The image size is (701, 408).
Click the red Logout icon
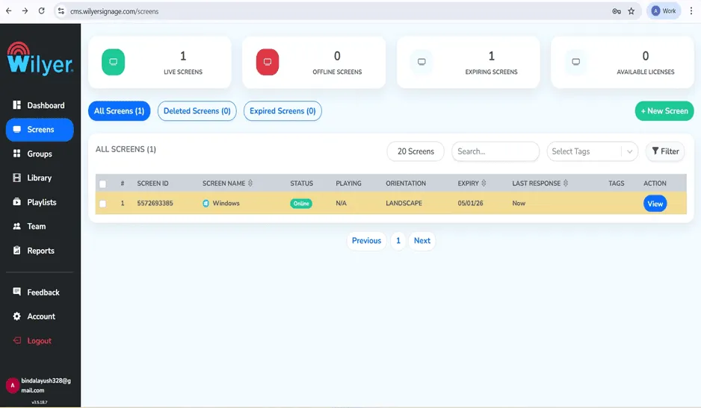pyautogui.click(x=17, y=341)
